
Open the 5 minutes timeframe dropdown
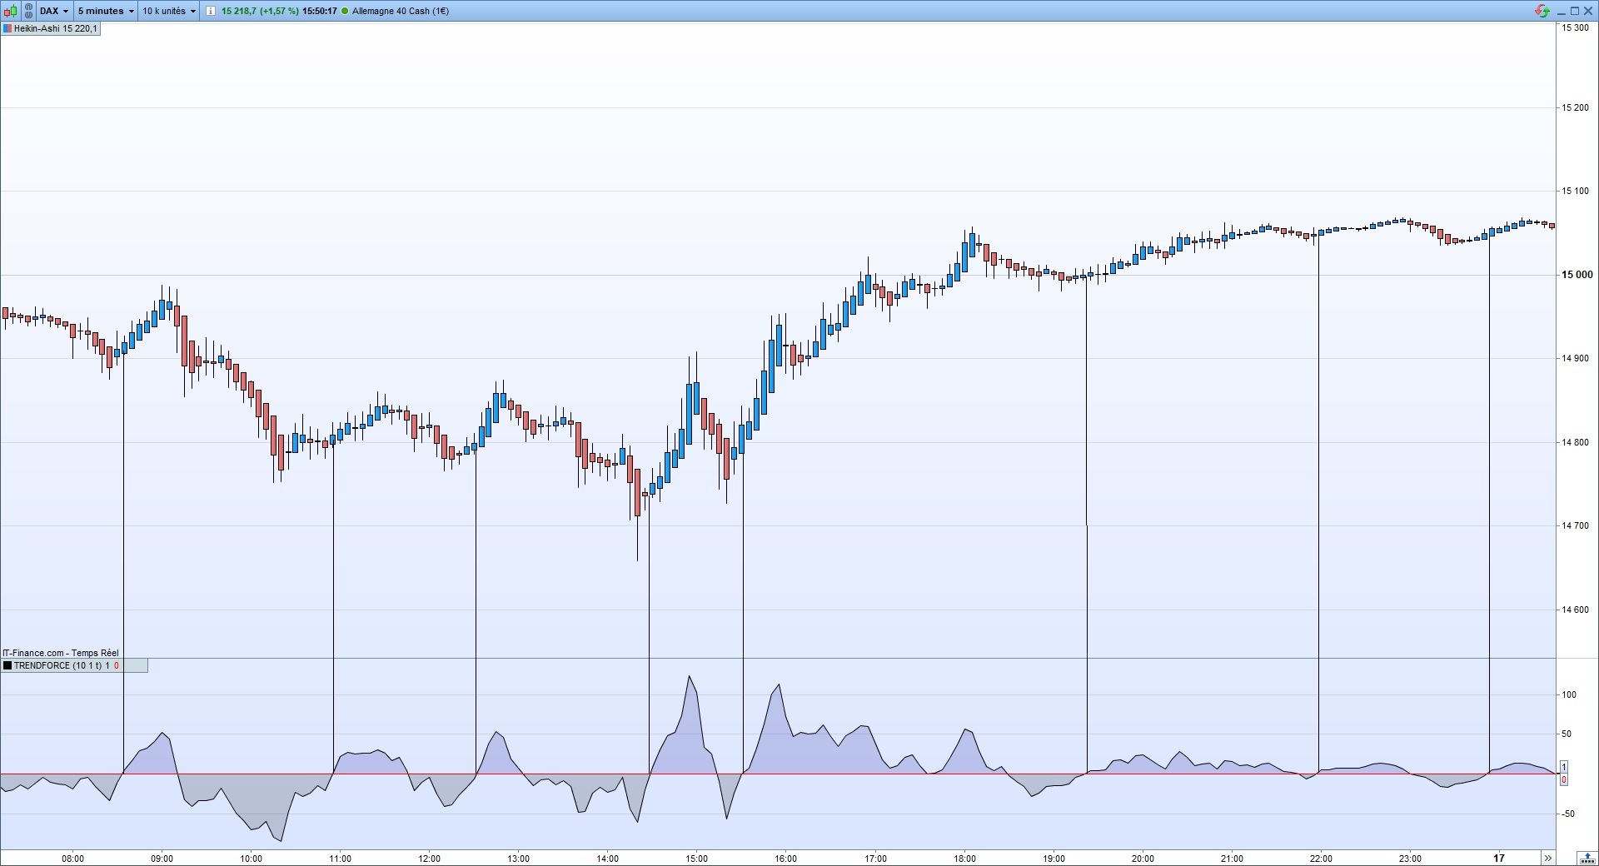pyautogui.click(x=105, y=11)
